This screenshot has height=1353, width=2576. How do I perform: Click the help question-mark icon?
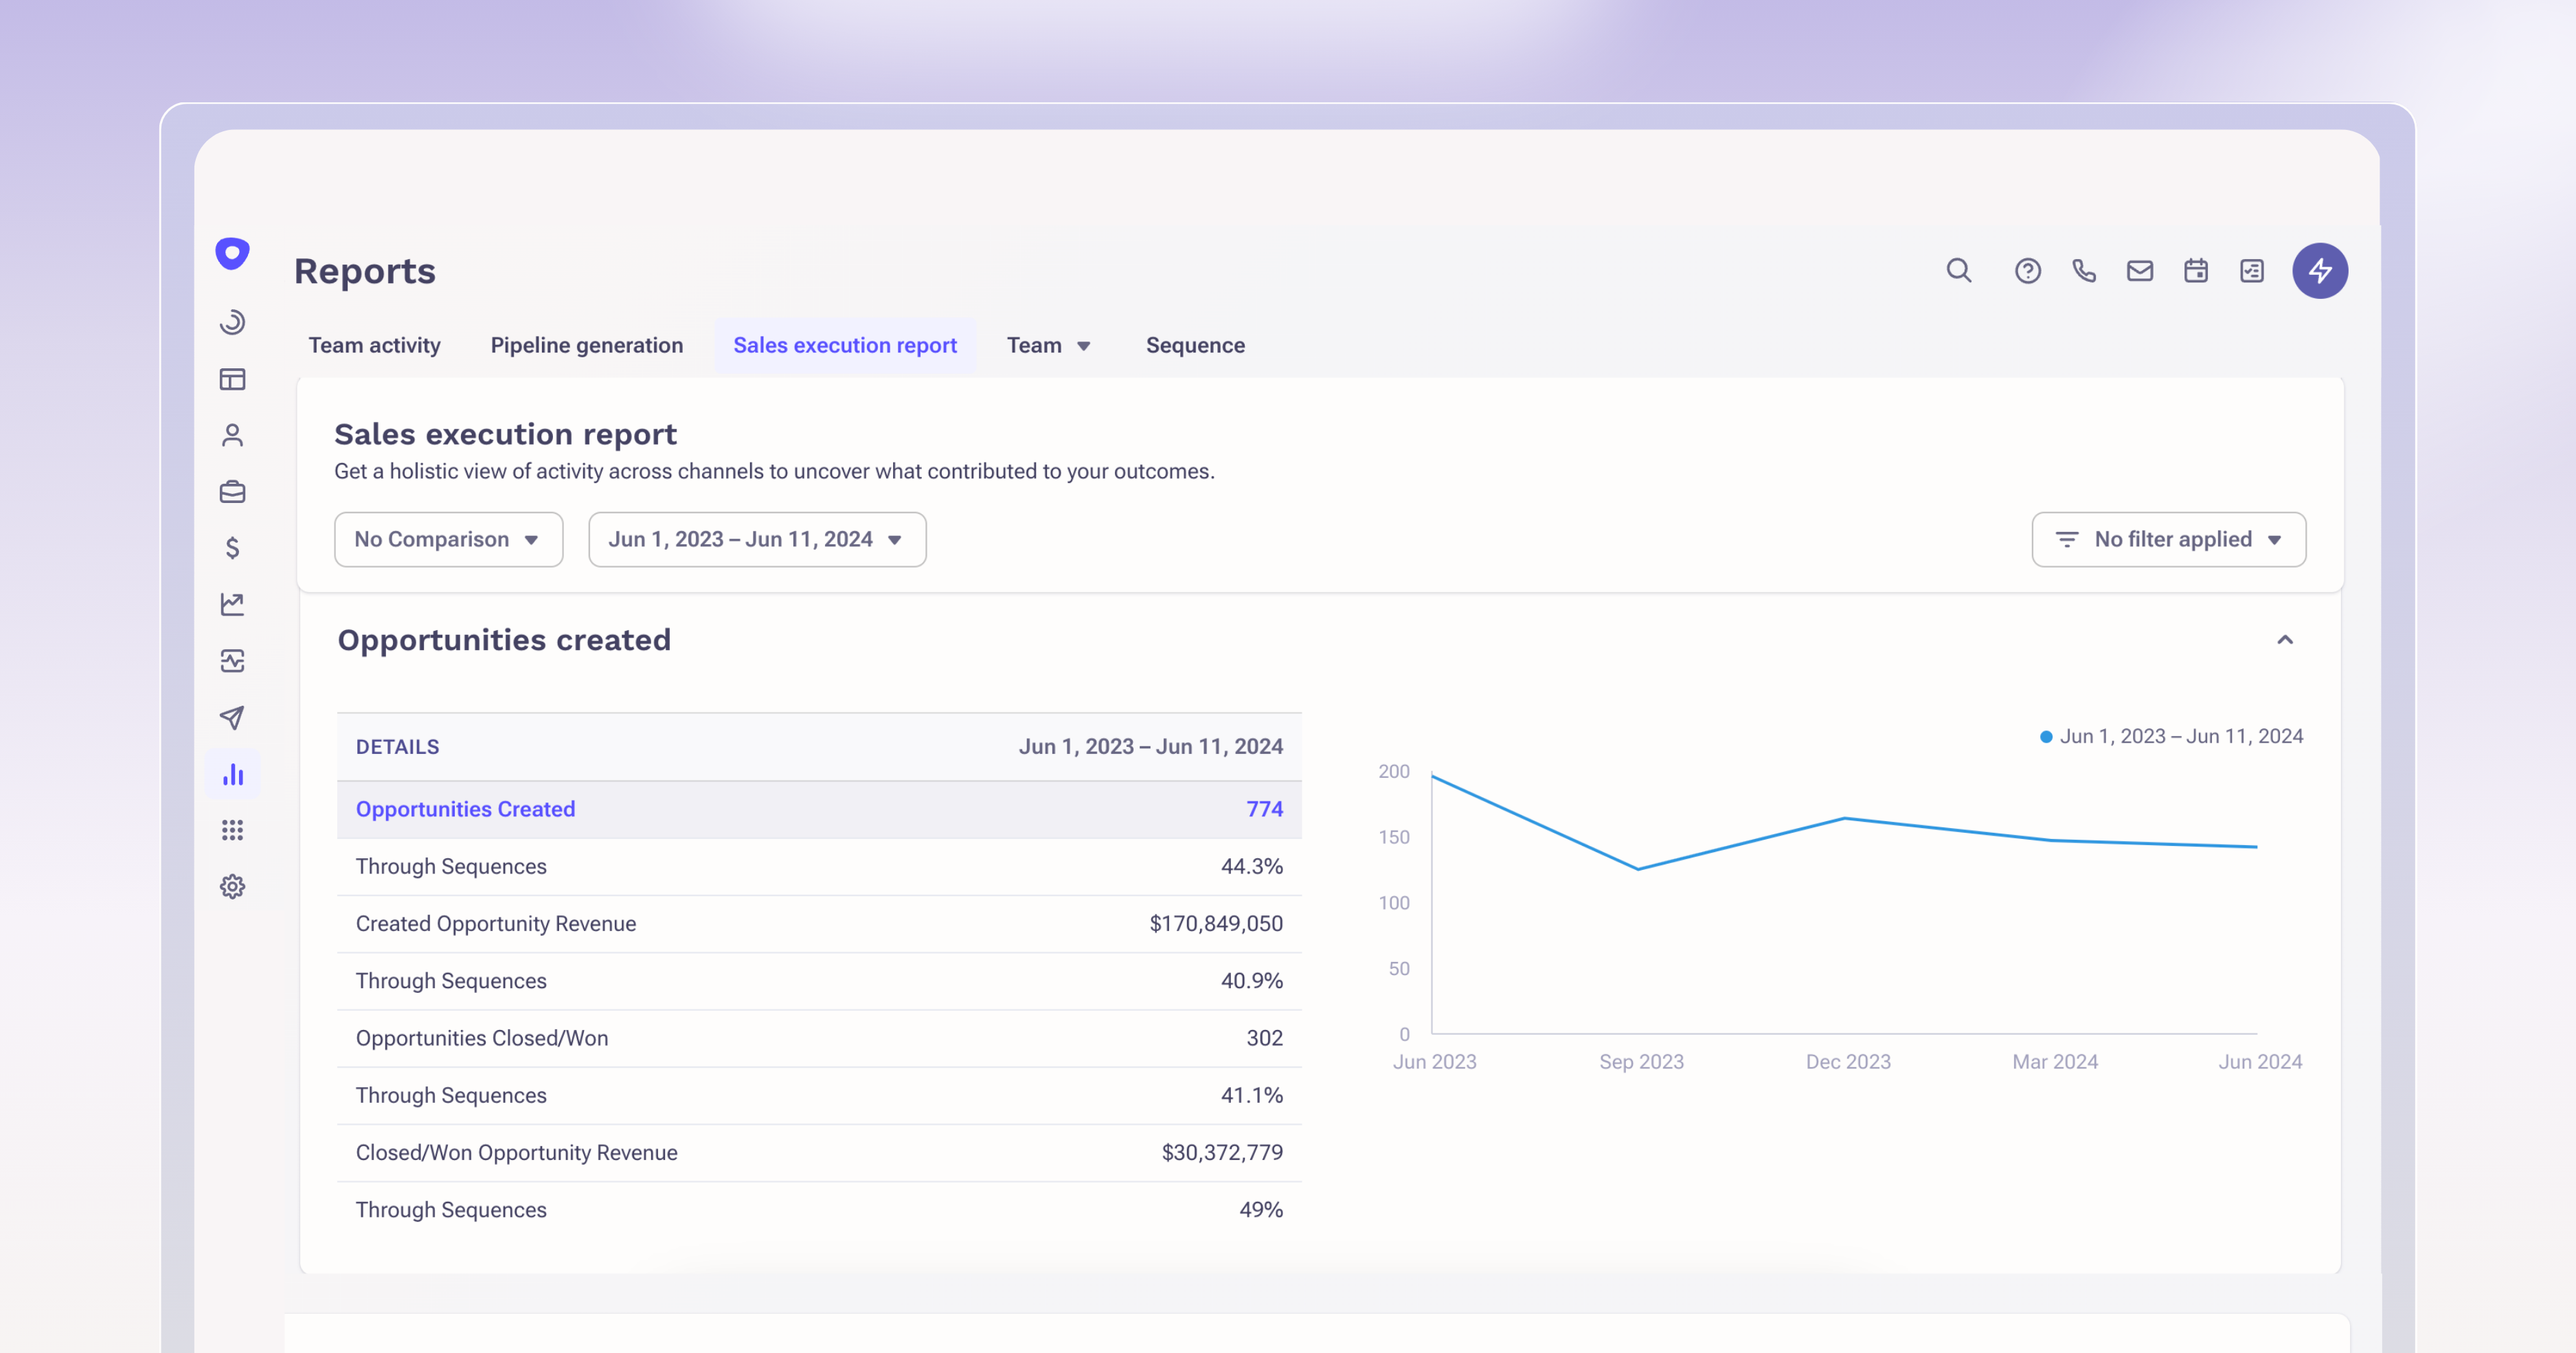point(2027,271)
